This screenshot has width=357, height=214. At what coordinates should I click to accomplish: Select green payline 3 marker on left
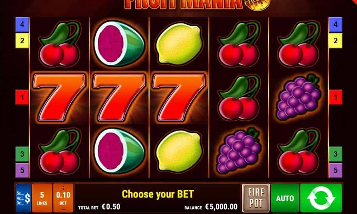click(x=22, y=154)
